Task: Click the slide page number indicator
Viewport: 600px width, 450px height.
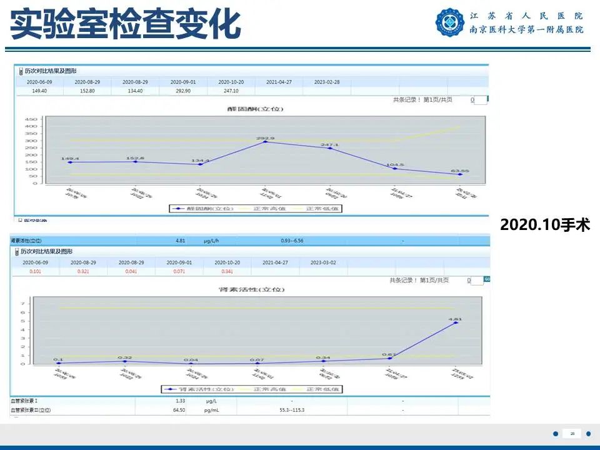Action: coord(572,434)
